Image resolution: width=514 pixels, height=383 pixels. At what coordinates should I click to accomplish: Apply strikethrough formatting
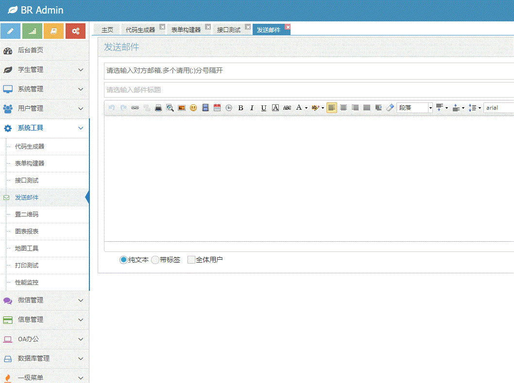287,108
